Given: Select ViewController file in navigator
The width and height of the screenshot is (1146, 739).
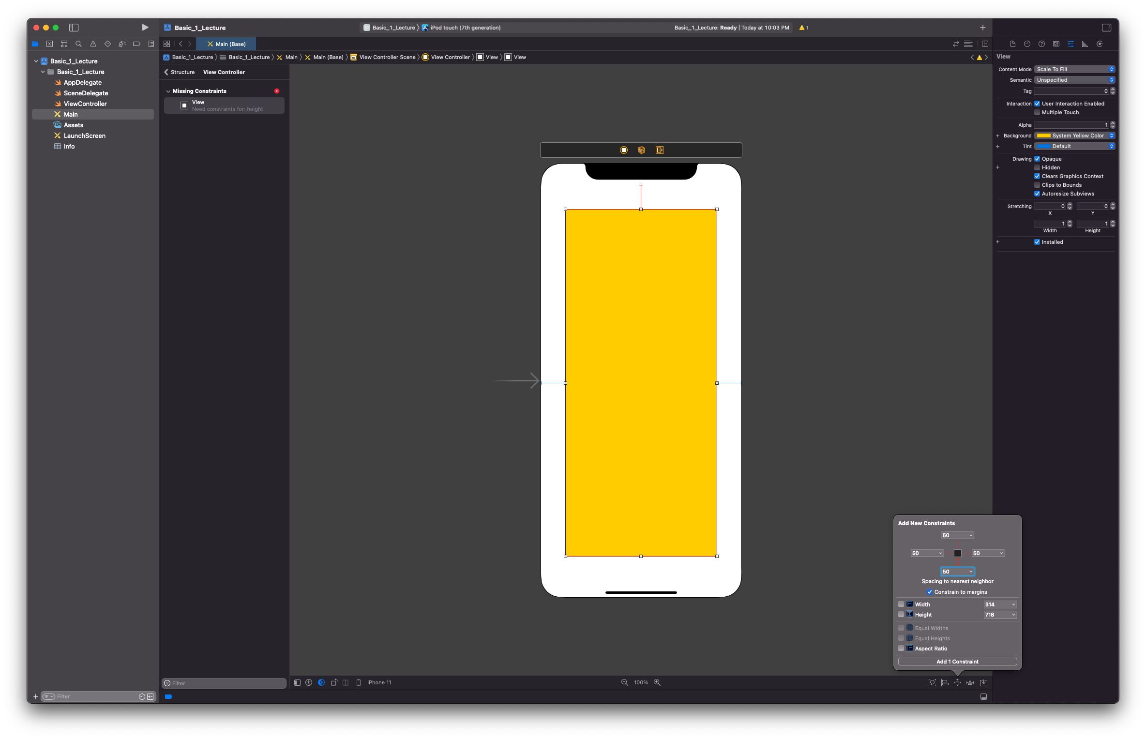Looking at the screenshot, I should [85, 104].
